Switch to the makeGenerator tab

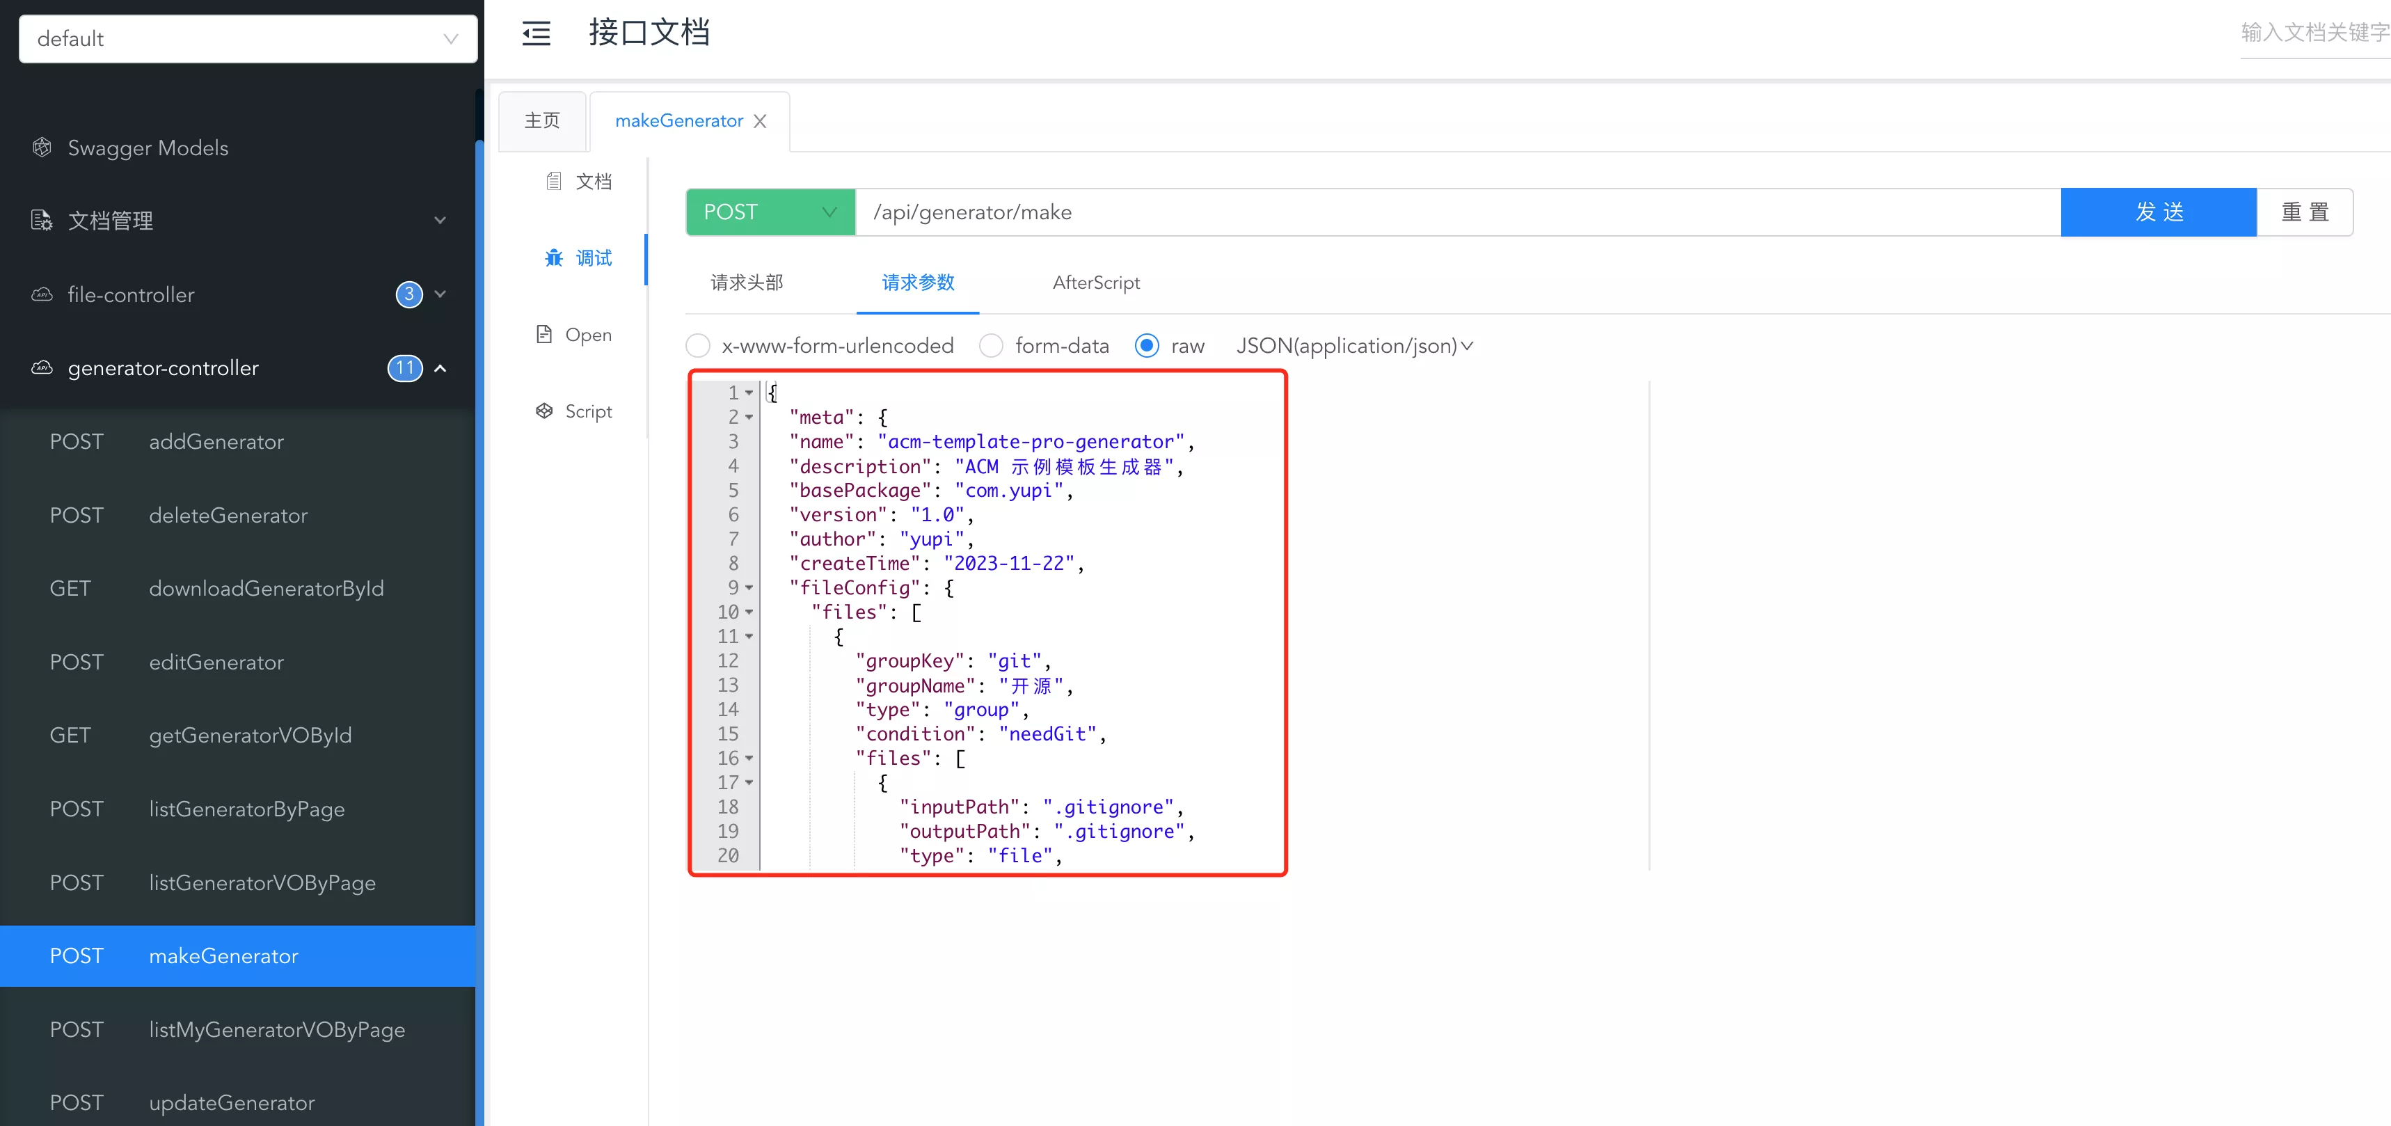click(x=678, y=120)
